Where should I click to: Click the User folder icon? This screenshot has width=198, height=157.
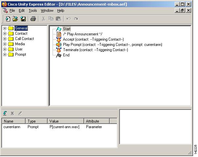point(11,49)
